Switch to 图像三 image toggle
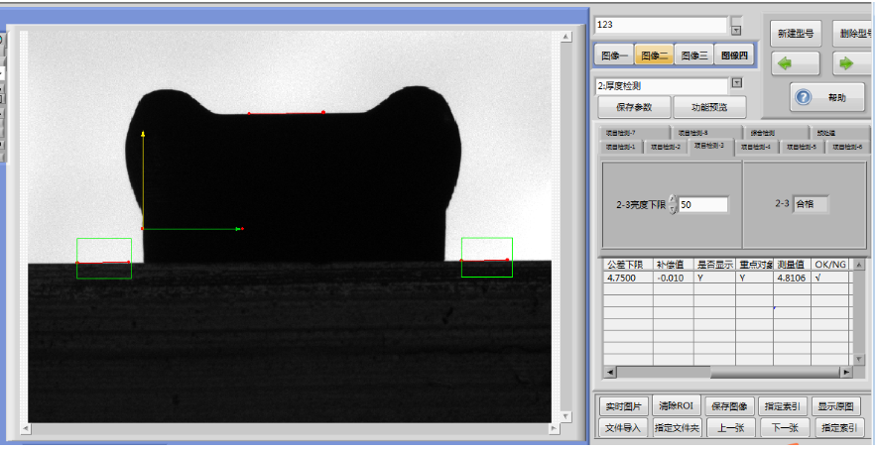Image resolution: width=877 pixels, height=449 pixels. [693, 56]
